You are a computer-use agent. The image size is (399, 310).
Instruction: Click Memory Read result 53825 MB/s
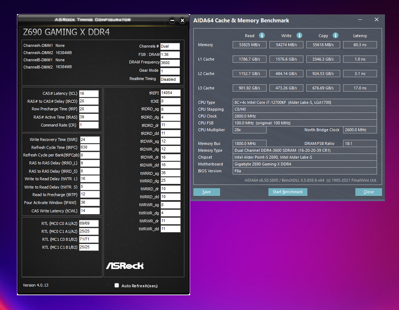tap(249, 45)
